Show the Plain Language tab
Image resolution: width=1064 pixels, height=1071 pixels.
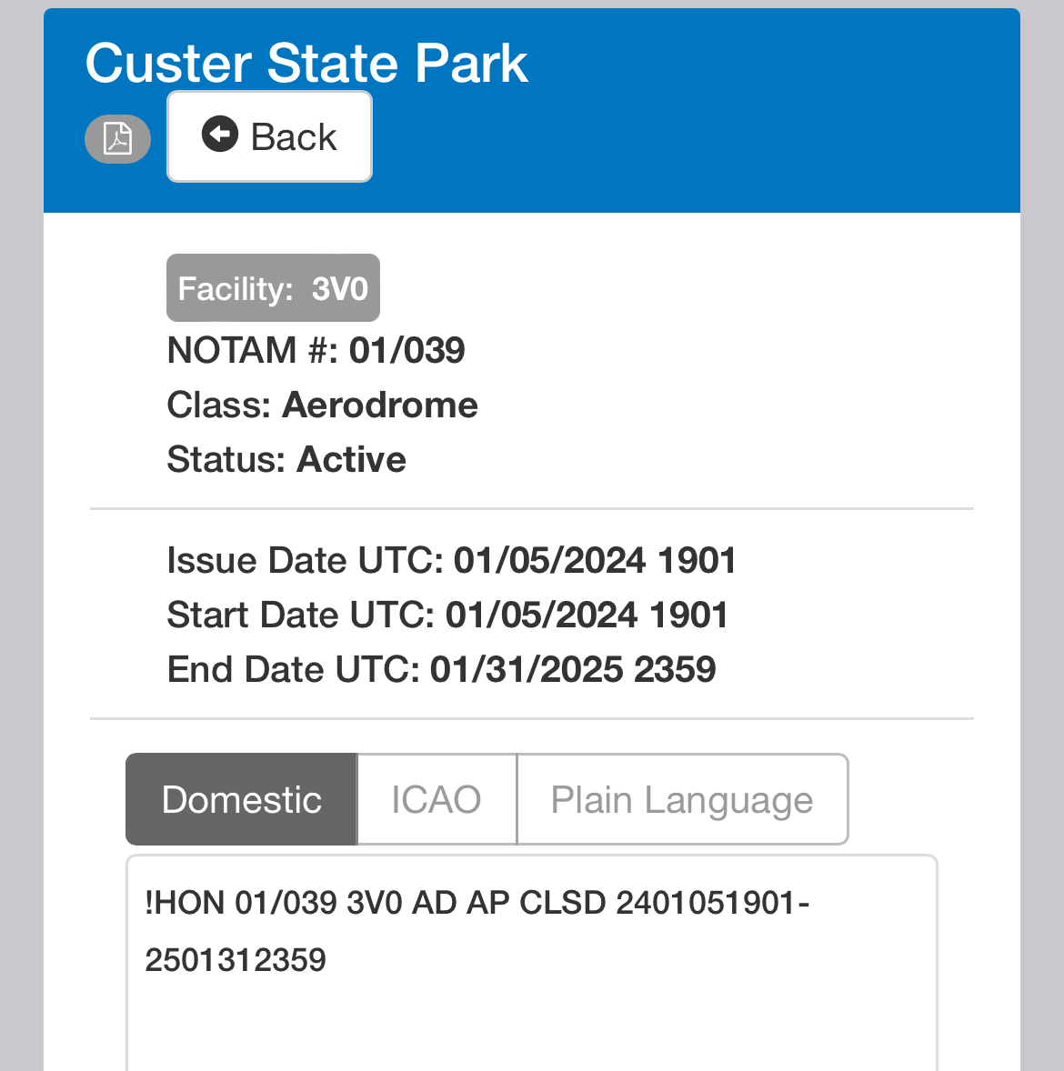[682, 800]
